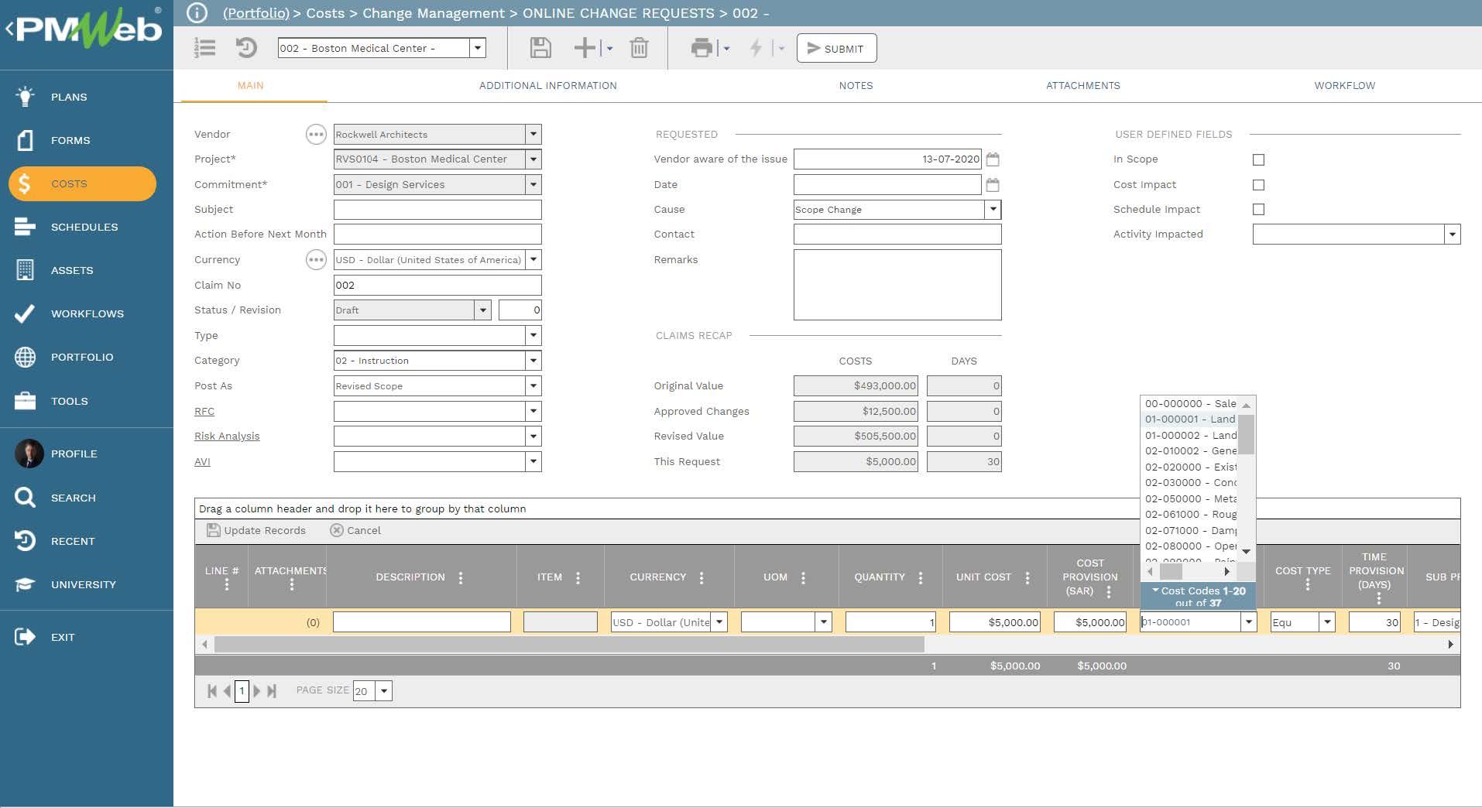The height and width of the screenshot is (808, 1482).
Task: Switch to the Main tab
Action: (x=250, y=85)
